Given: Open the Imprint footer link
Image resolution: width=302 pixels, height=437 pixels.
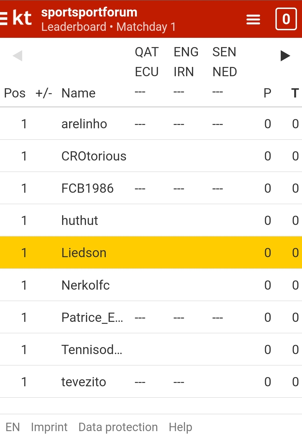Looking at the screenshot, I should click(49, 427).
